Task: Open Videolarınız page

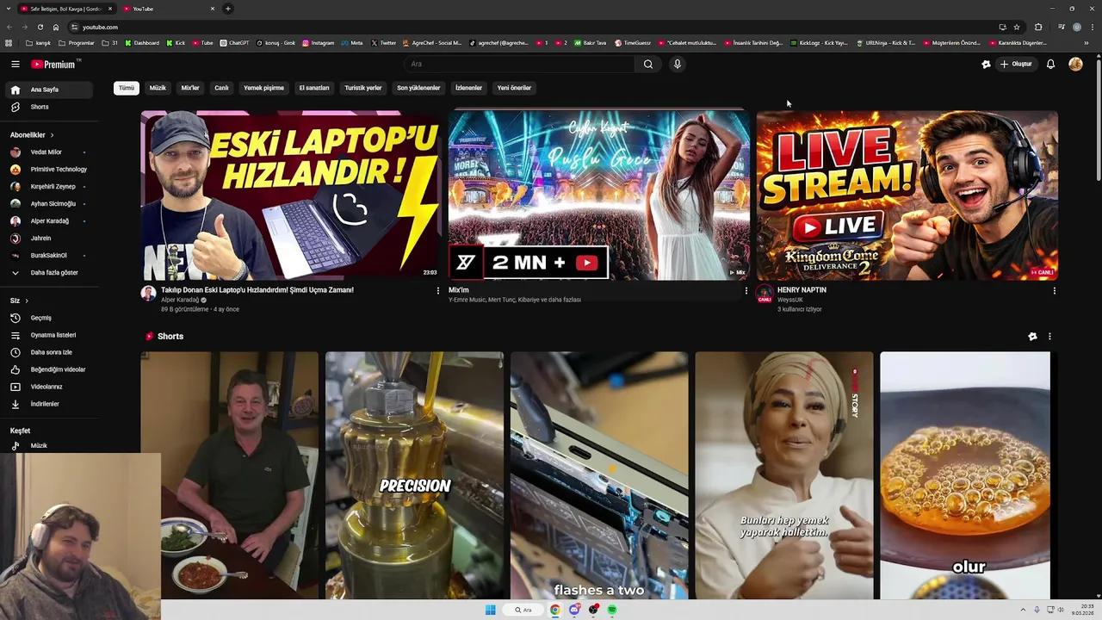Action: point(48,387)
